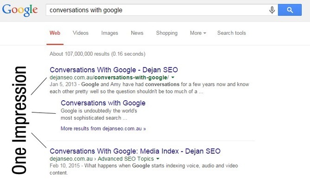The image size is (310, 182).
Task: Expand arrow beside conversations-with-google URL
Action: [x=173, y=78]
